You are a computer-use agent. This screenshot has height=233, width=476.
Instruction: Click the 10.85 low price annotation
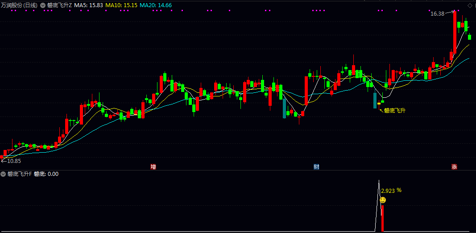coord(13,161)
